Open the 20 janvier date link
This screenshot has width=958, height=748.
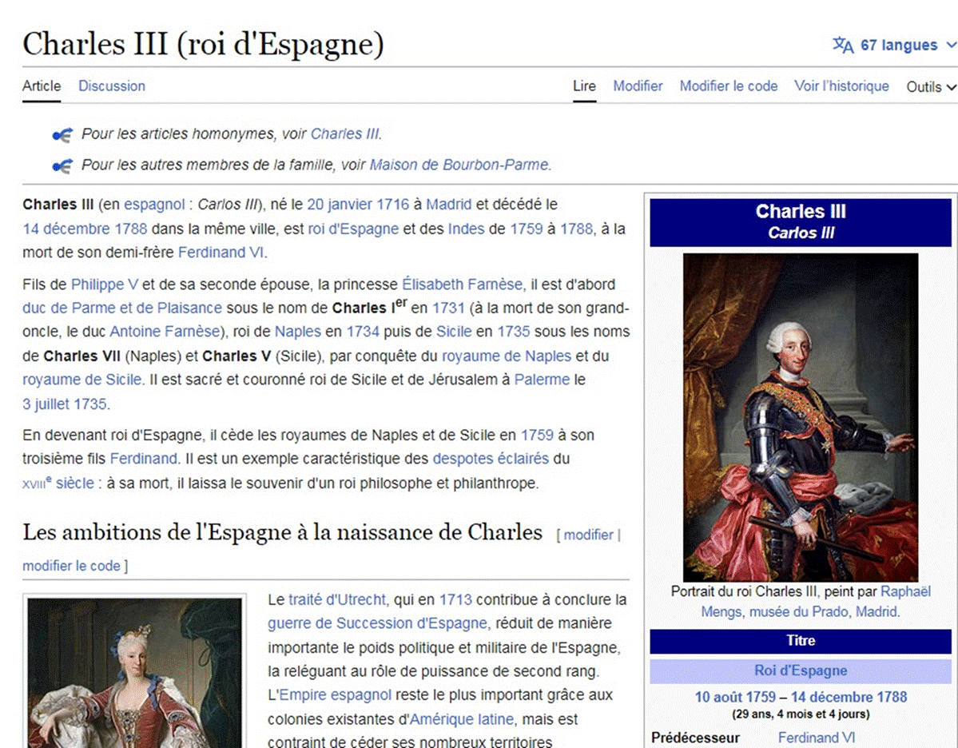[340, 204]
